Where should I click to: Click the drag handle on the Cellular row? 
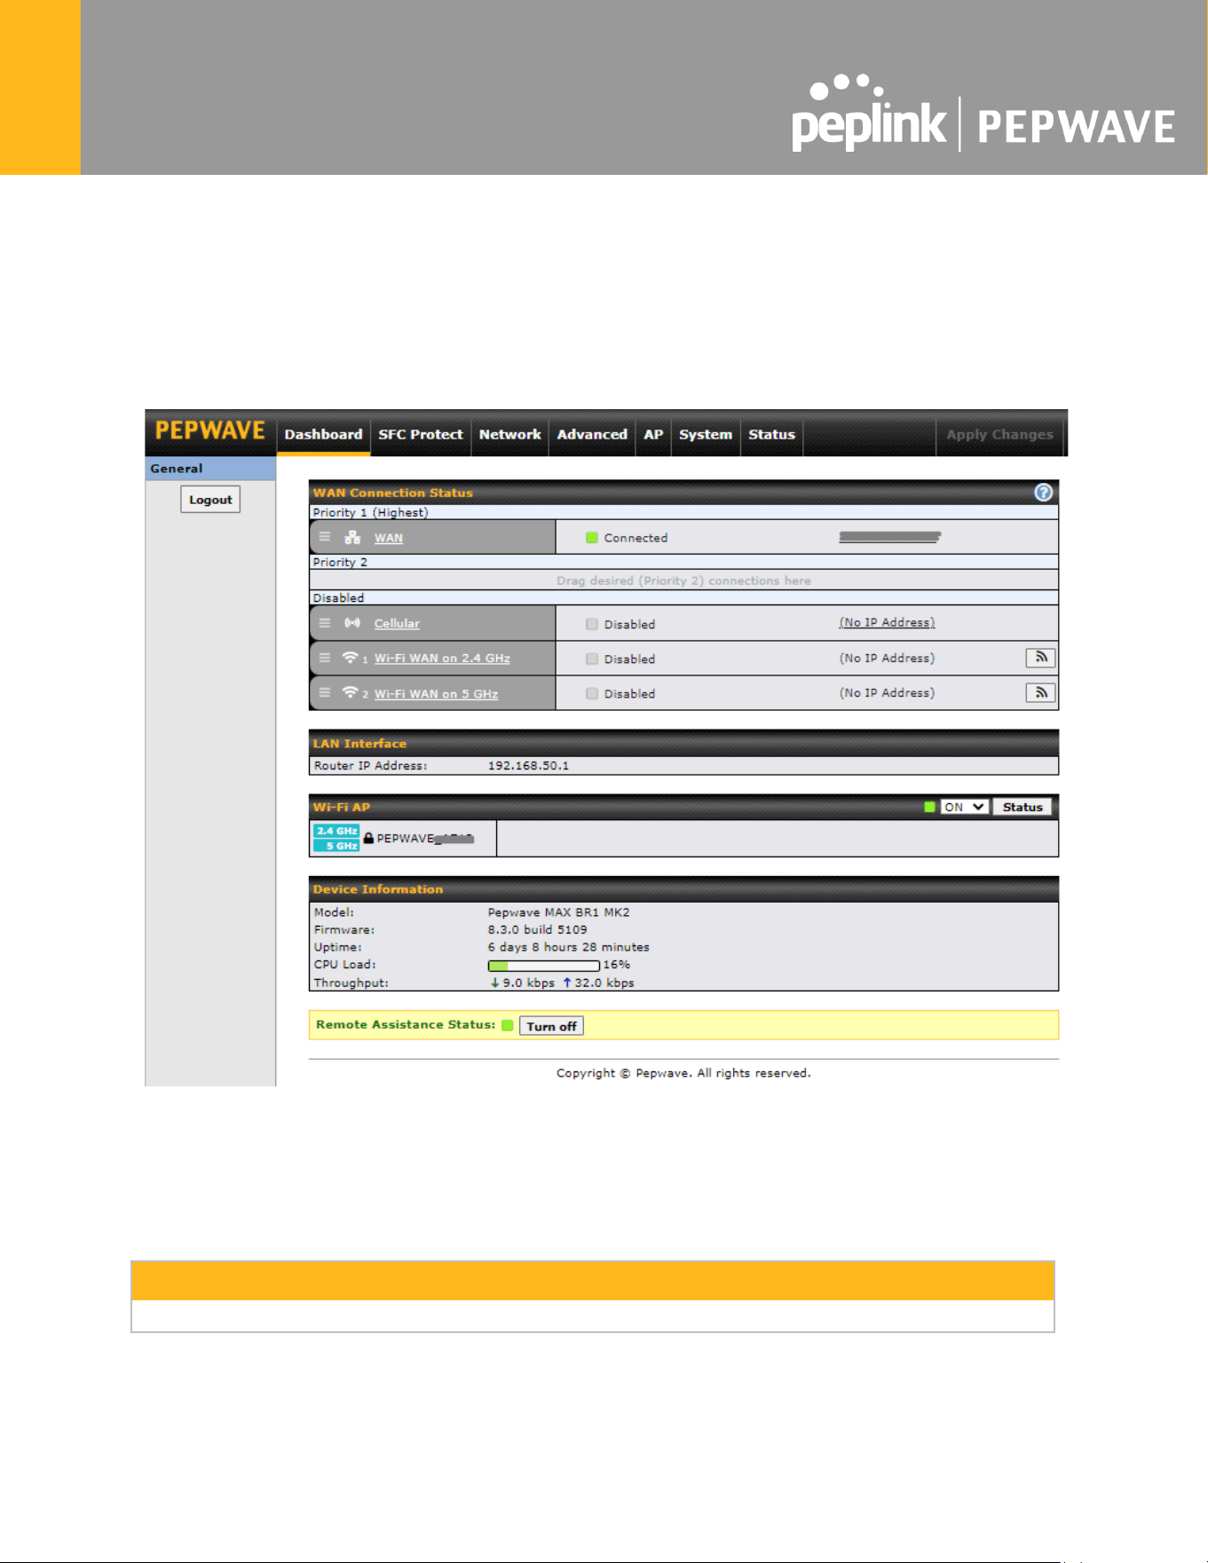325,623
